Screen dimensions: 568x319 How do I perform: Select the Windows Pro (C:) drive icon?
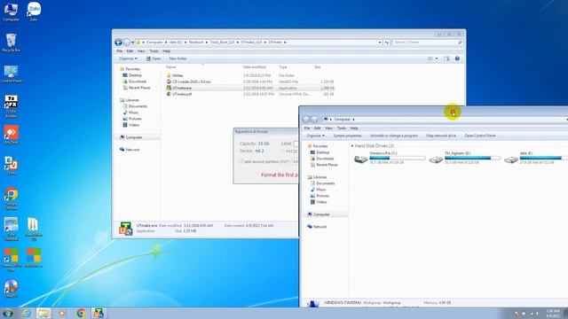tap(360, 159)
